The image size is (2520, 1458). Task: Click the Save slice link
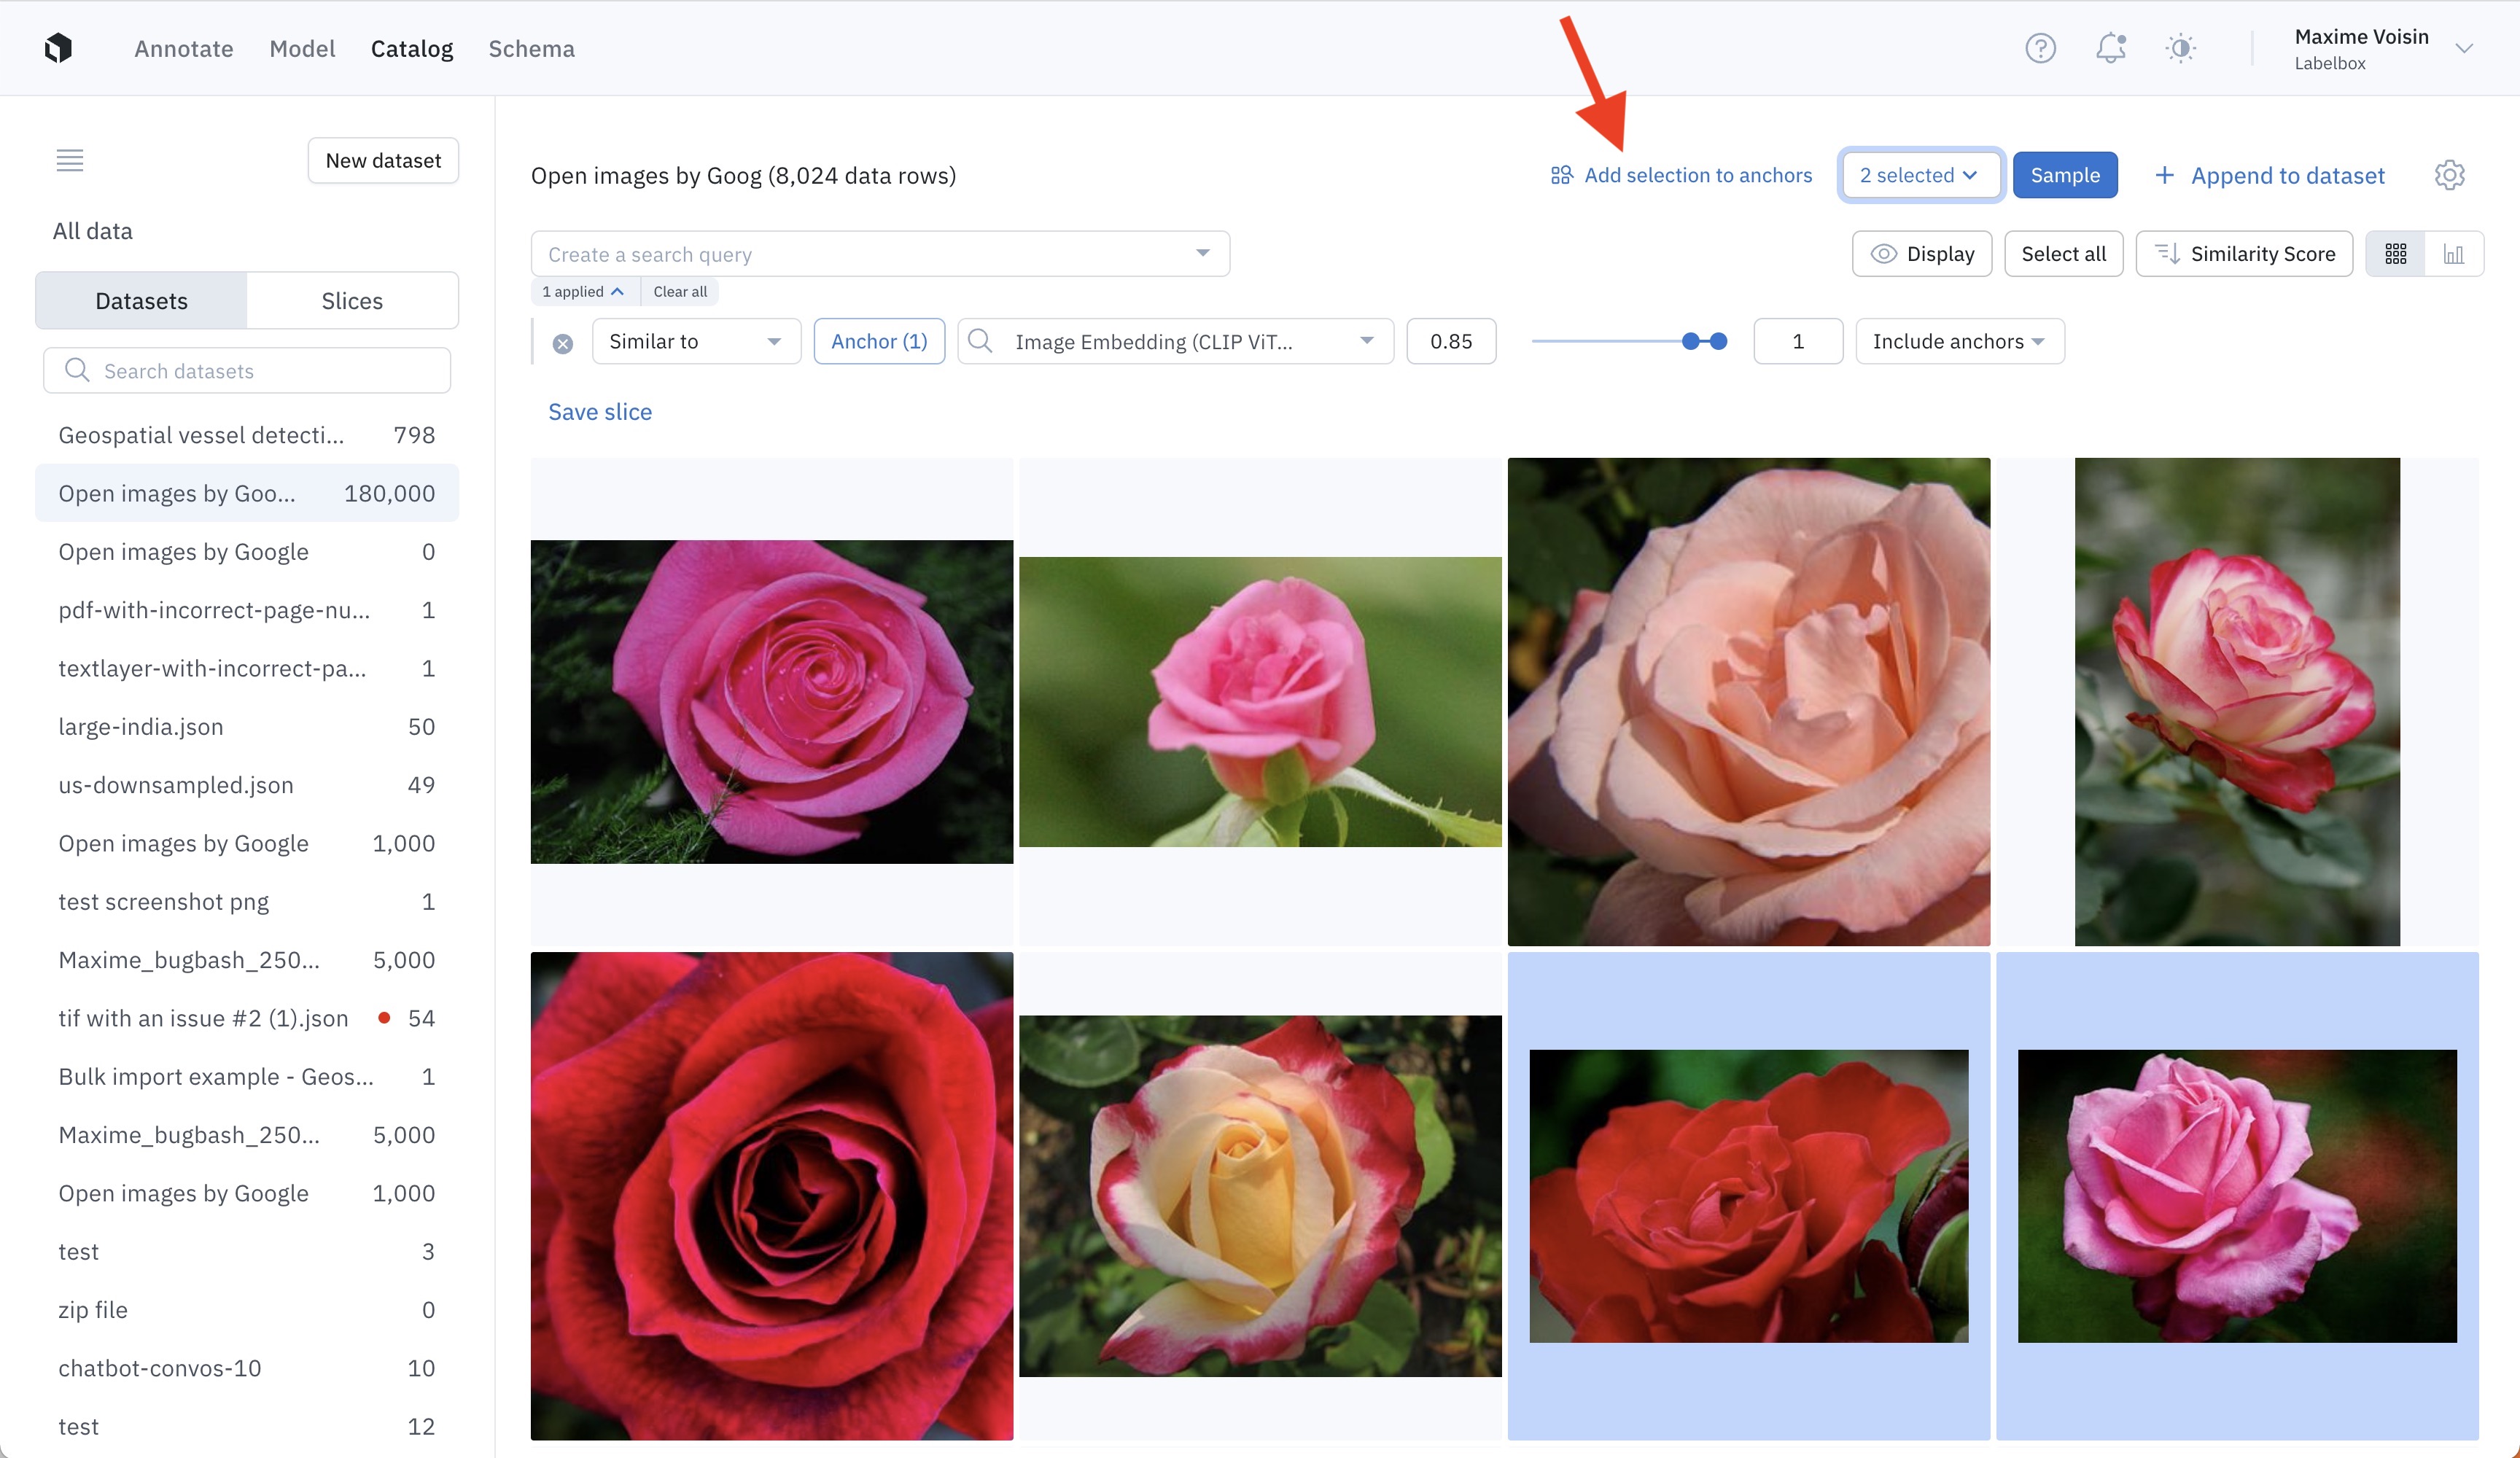(x=600, y=412)
